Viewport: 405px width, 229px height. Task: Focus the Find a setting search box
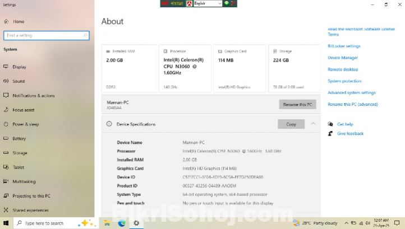(47, 35)
